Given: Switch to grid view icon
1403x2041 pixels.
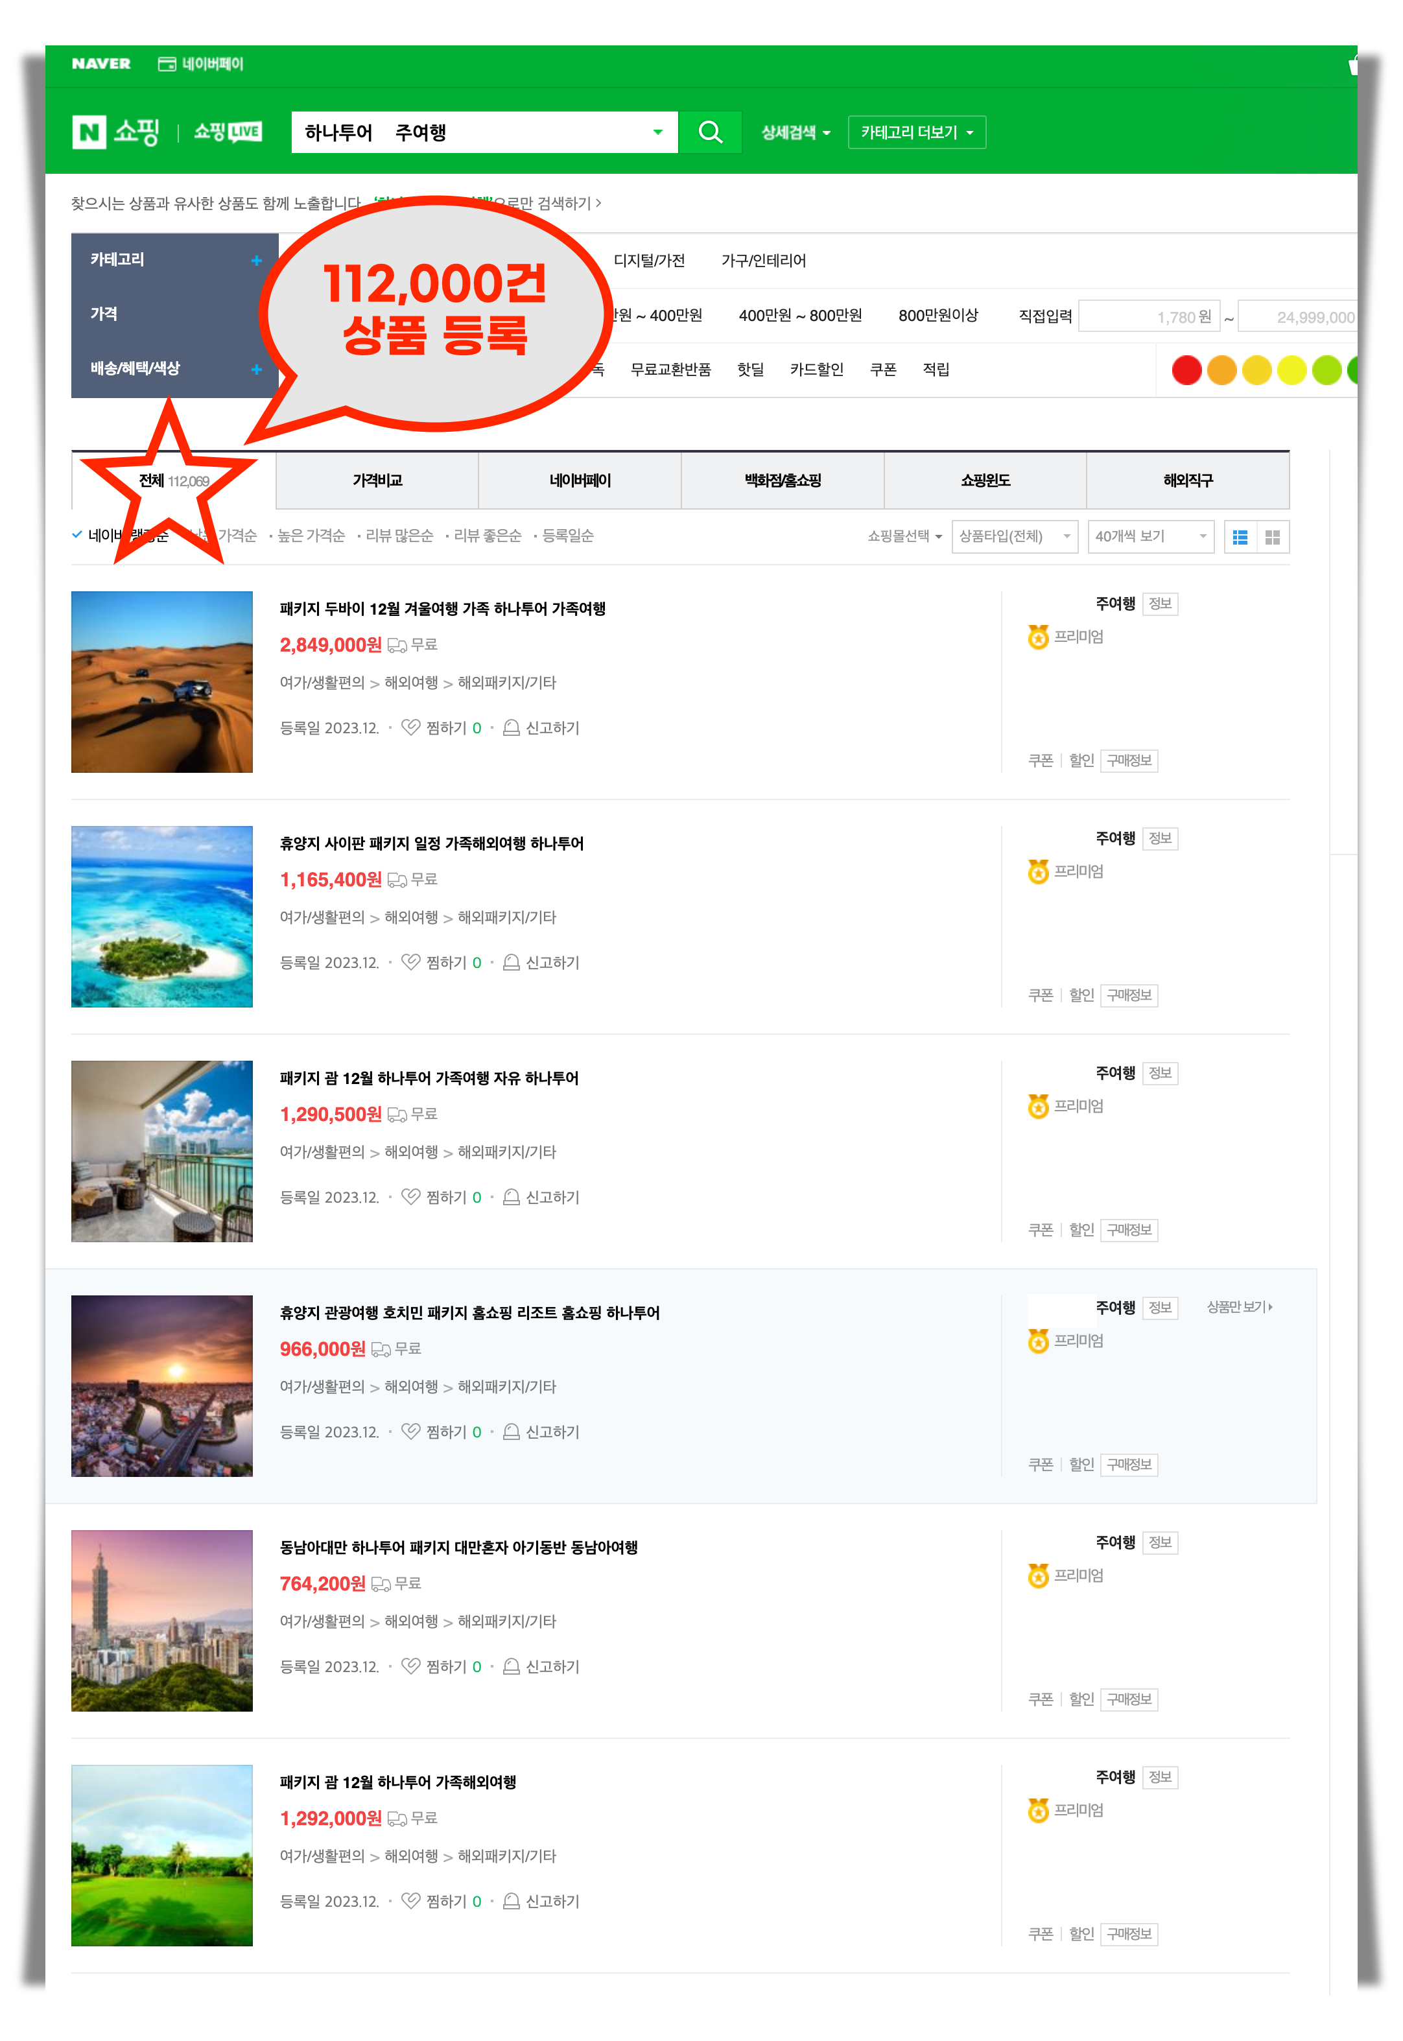Looking at the screenshot, I should coord(1272,537).
